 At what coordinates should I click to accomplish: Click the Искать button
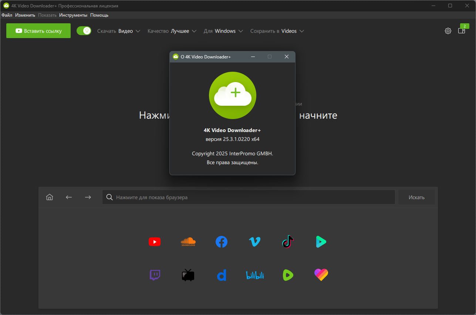click(416, 197)
